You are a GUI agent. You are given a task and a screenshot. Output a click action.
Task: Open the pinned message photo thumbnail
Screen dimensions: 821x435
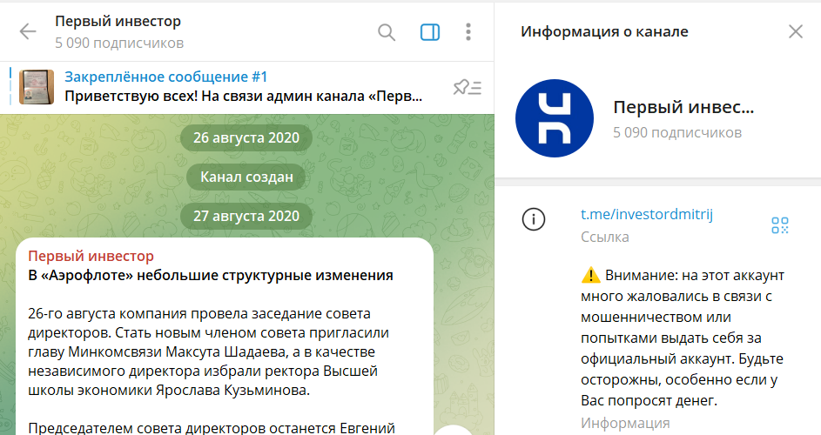[x=36, y=87]
